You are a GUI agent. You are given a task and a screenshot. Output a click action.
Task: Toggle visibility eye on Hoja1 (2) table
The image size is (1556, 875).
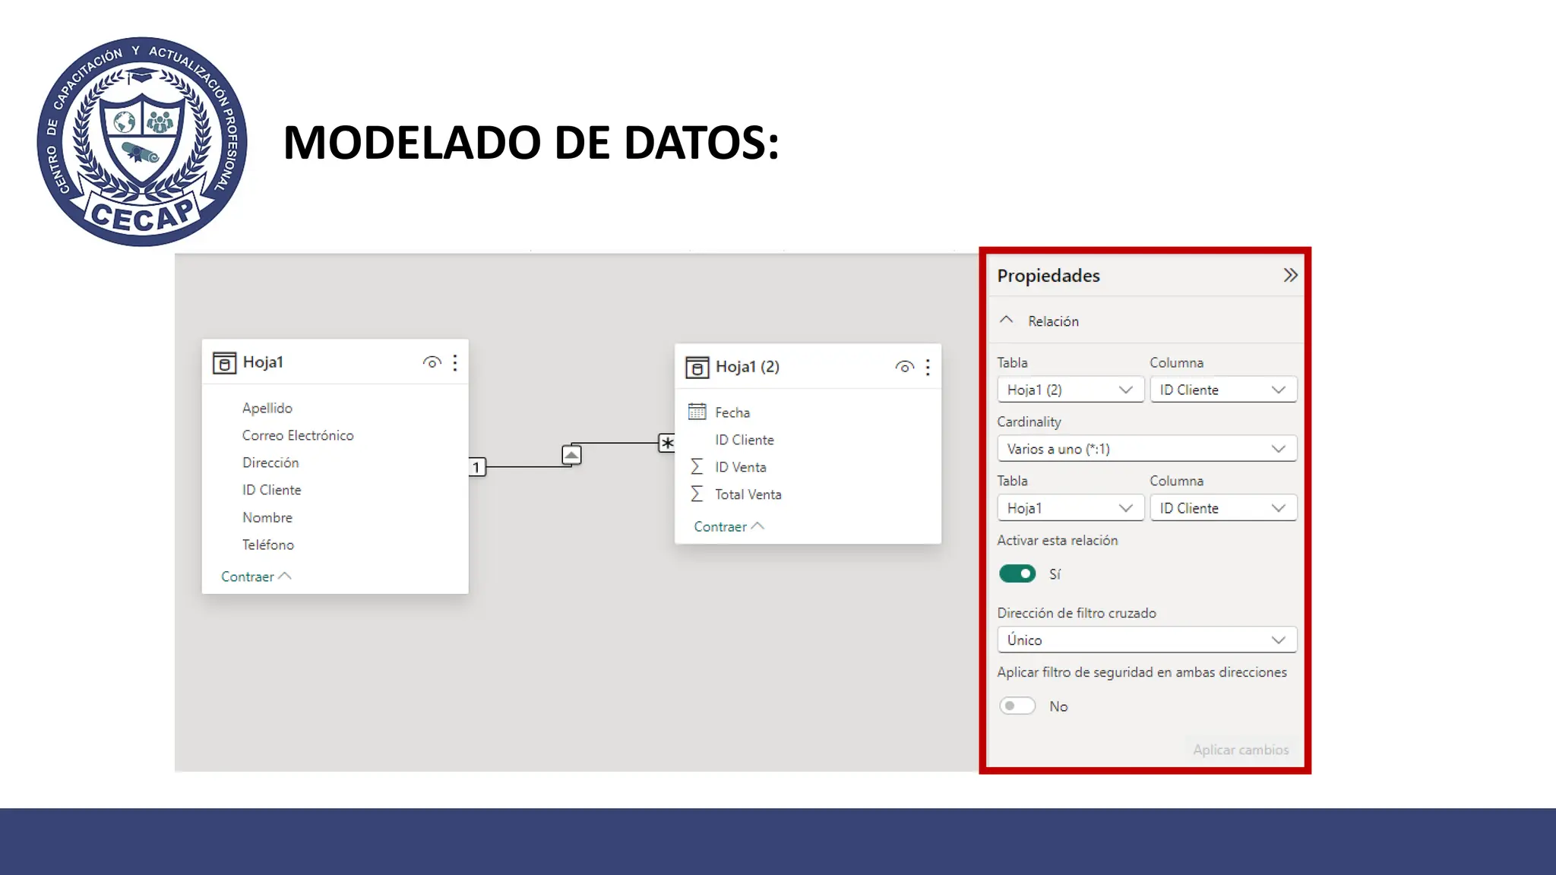(904, 367)
